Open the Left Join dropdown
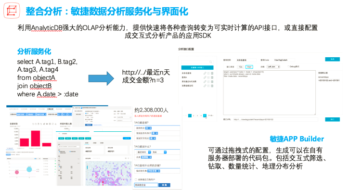The height and width of the screenshot is (190, 349). (x=273, y=67)
